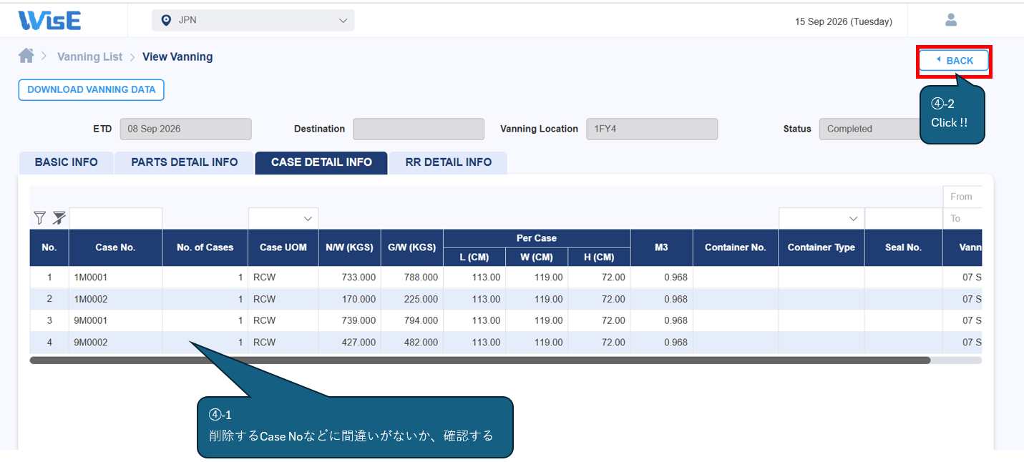Click the Vanning Location field
The image size is (1024, 462).
(x=652, y=129)
